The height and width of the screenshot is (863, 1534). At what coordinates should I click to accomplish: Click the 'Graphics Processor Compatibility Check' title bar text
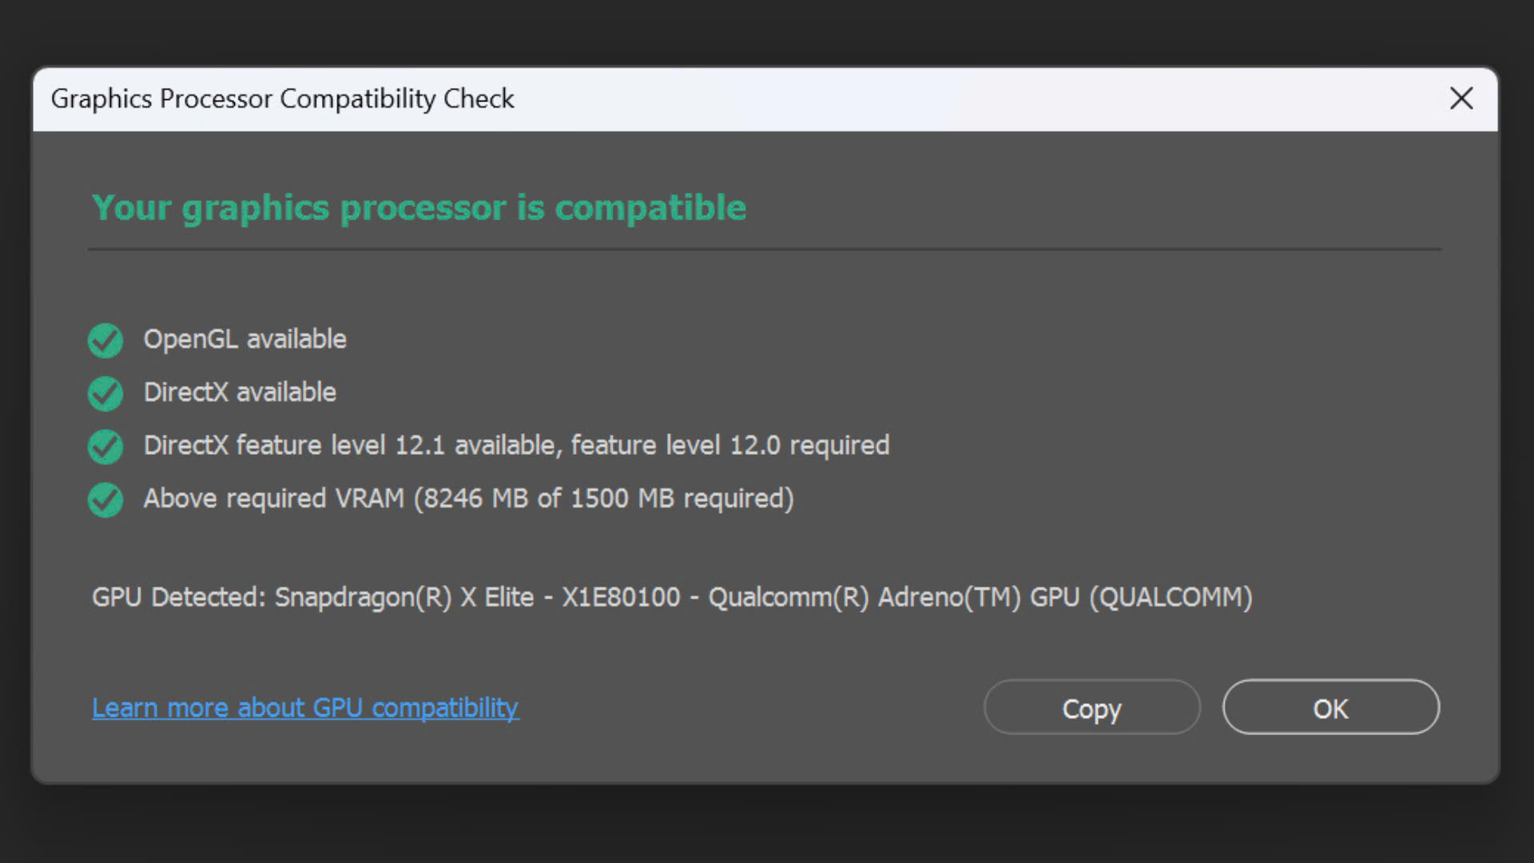(282, 99)
